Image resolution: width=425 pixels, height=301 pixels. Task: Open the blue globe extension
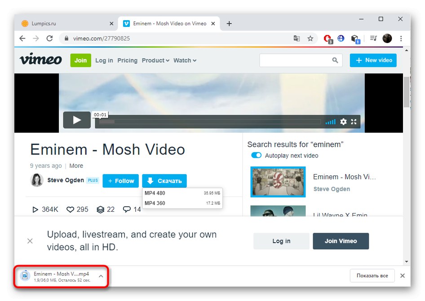341,39
